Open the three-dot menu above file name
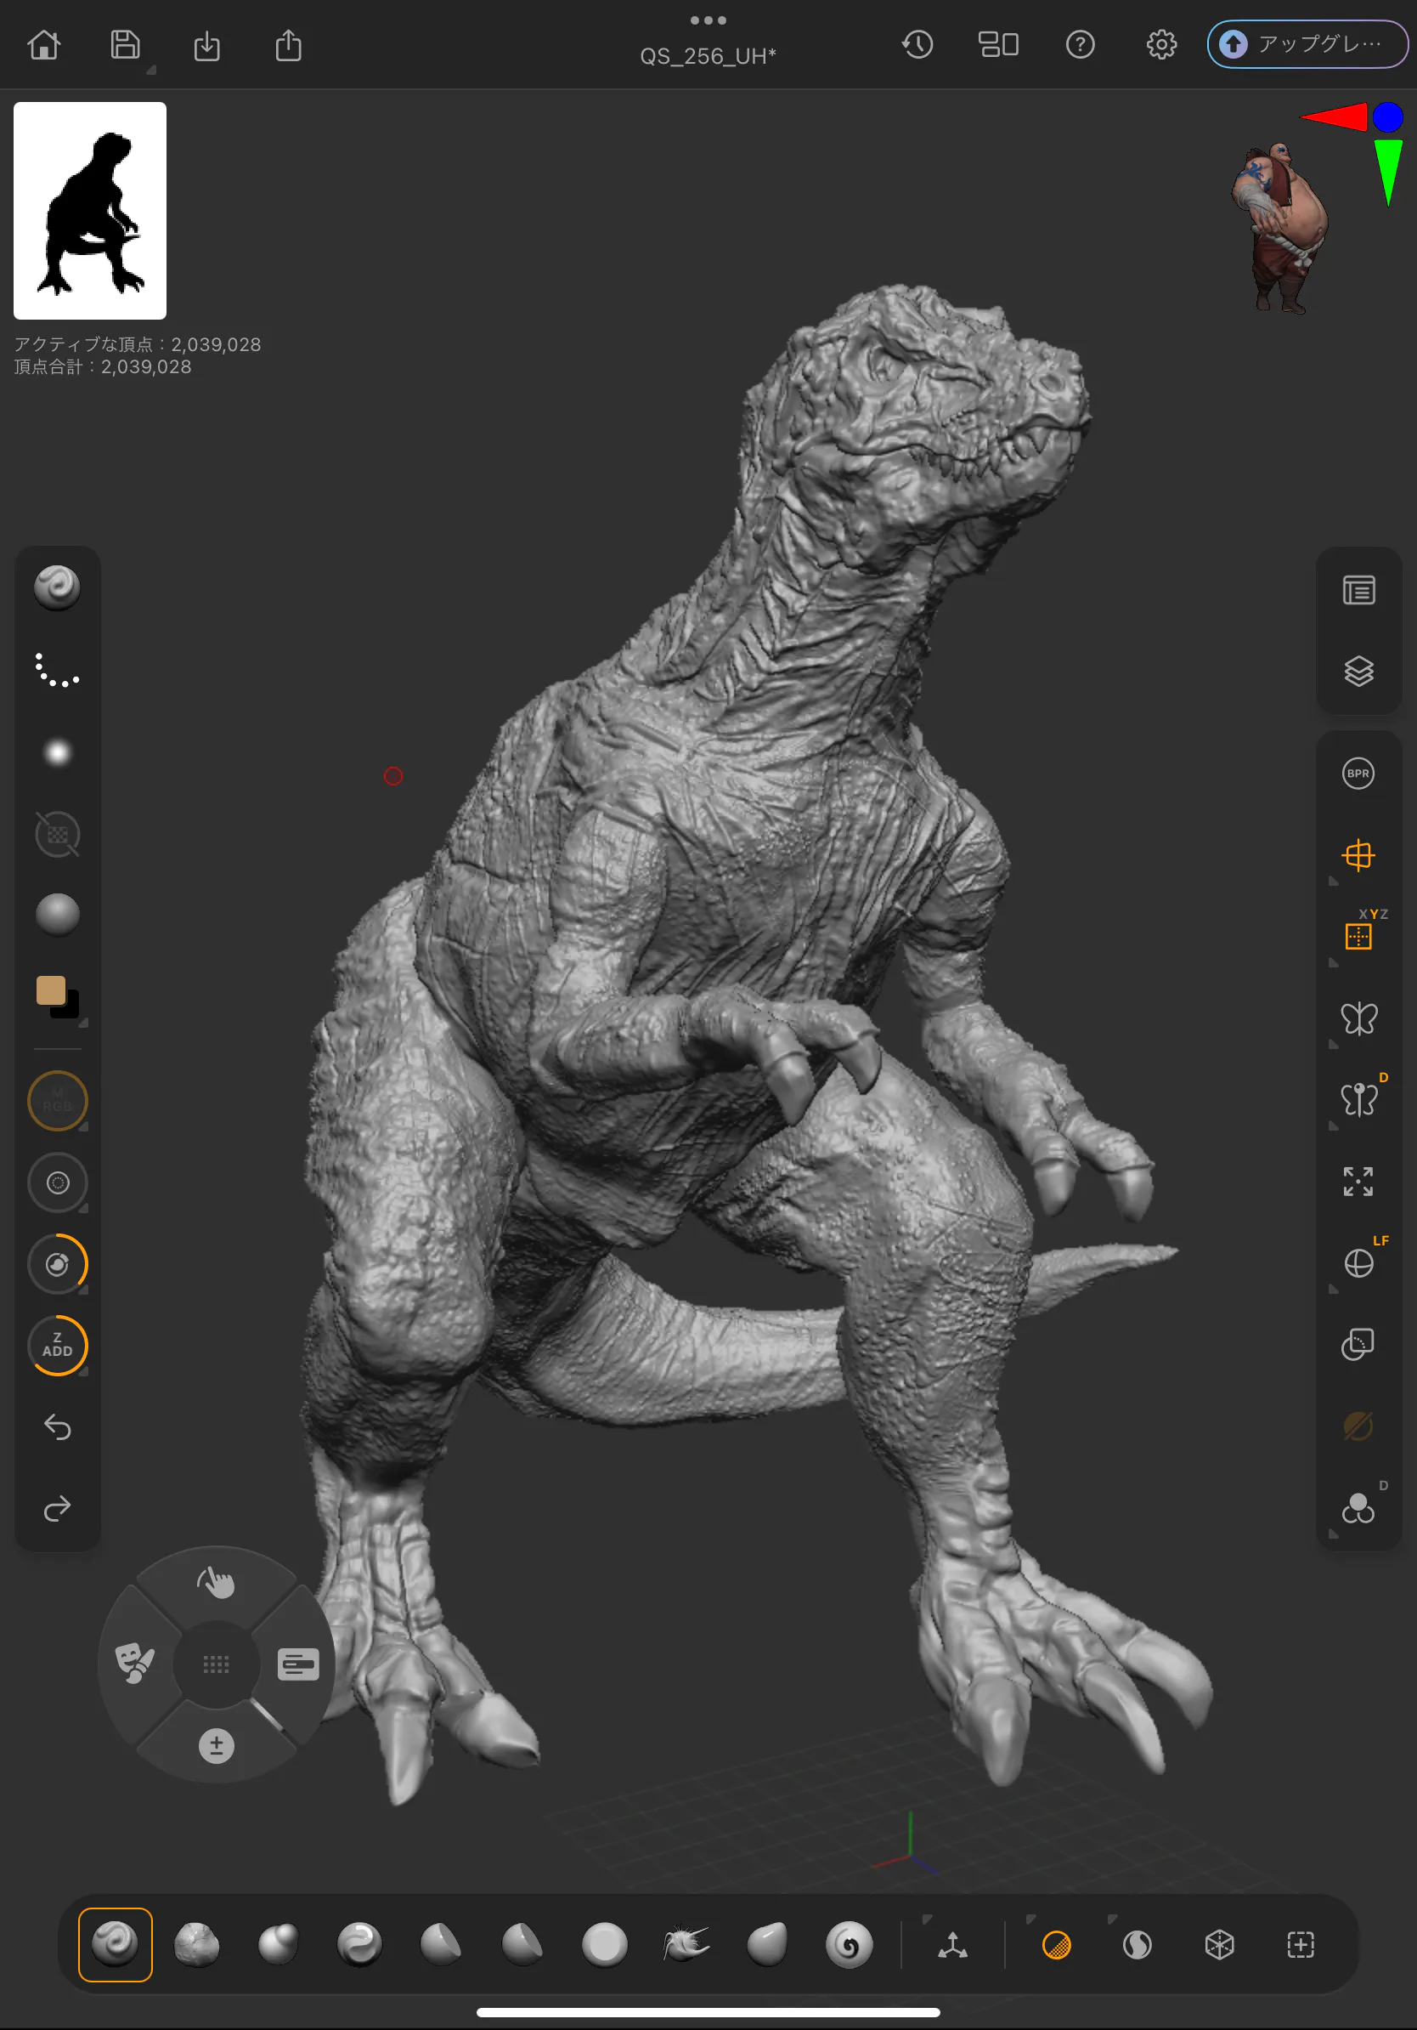 (x=708, y=20)
